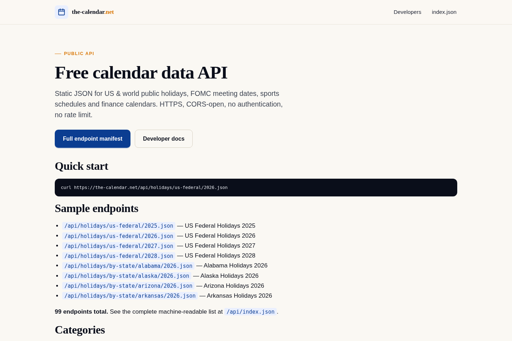
Task: Click the Quick start heading
Action: tap(81, 166)
